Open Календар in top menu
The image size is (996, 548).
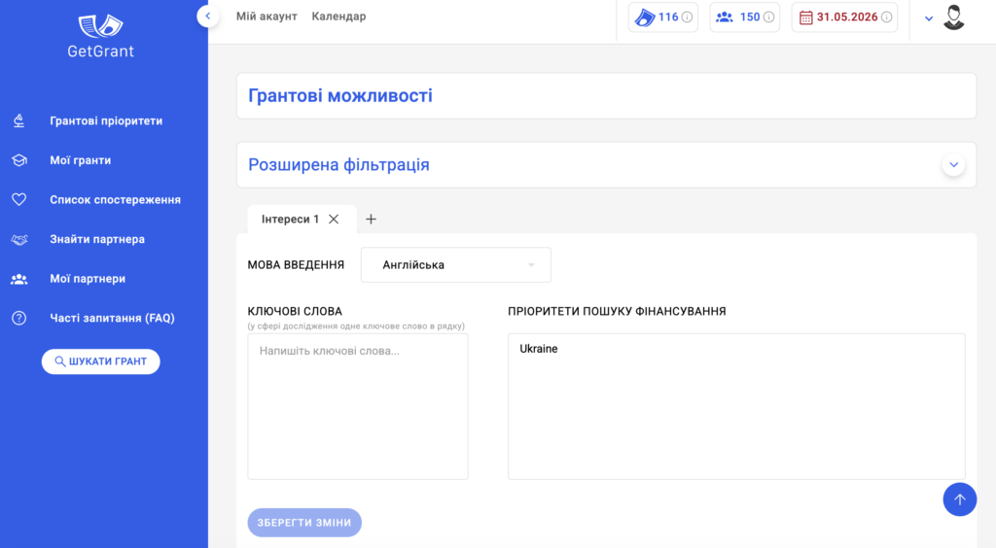pos(338,17)
